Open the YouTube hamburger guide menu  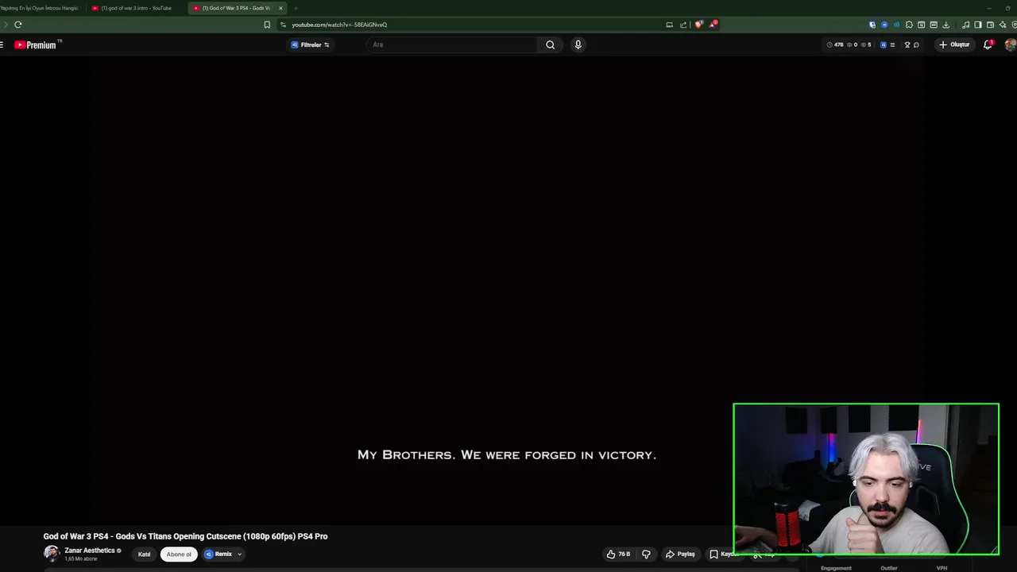pos(2,45)
